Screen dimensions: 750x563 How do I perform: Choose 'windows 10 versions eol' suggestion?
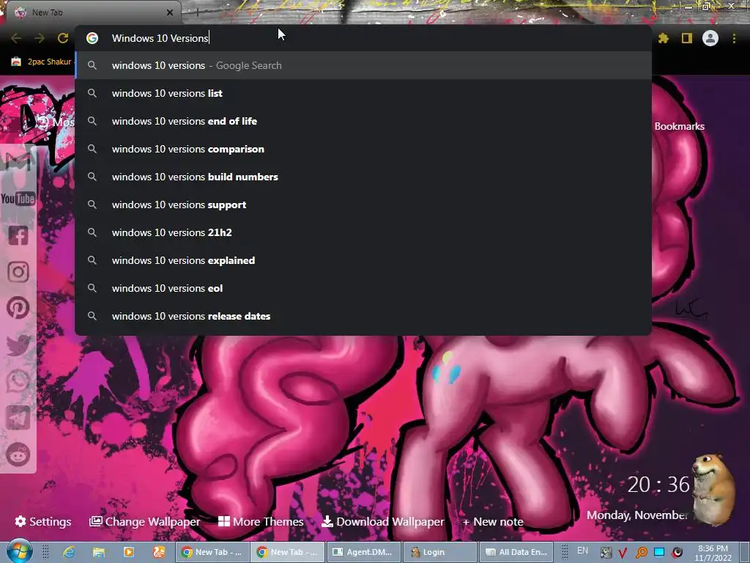tap(363, 288)
